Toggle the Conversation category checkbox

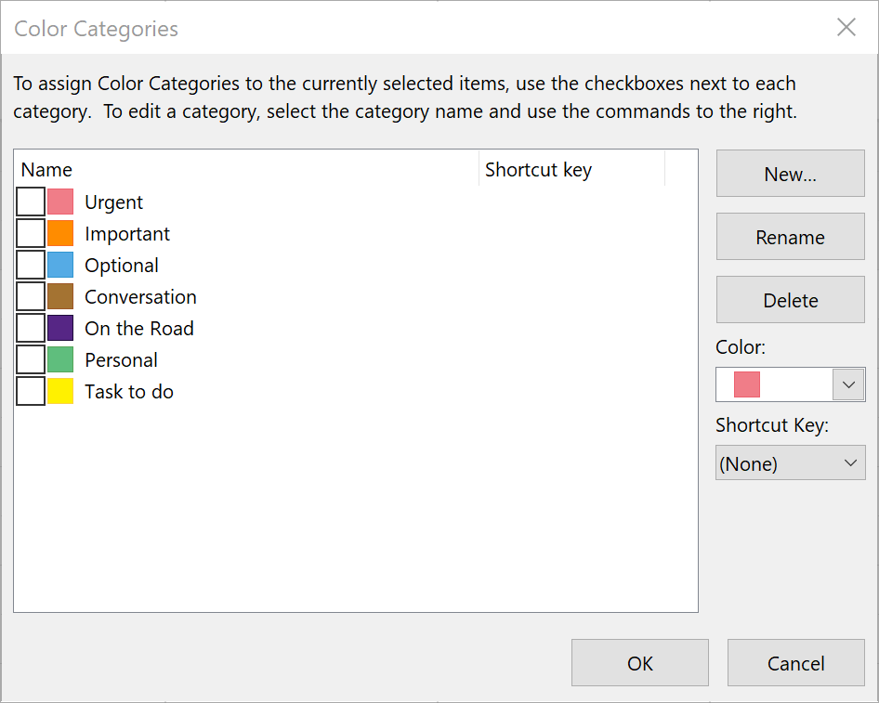coord(31,296)
